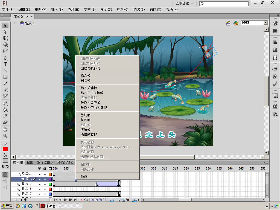The image size is (280, 210).
Task: Open the modify onion markers dropdown
Action: (104, 200)
